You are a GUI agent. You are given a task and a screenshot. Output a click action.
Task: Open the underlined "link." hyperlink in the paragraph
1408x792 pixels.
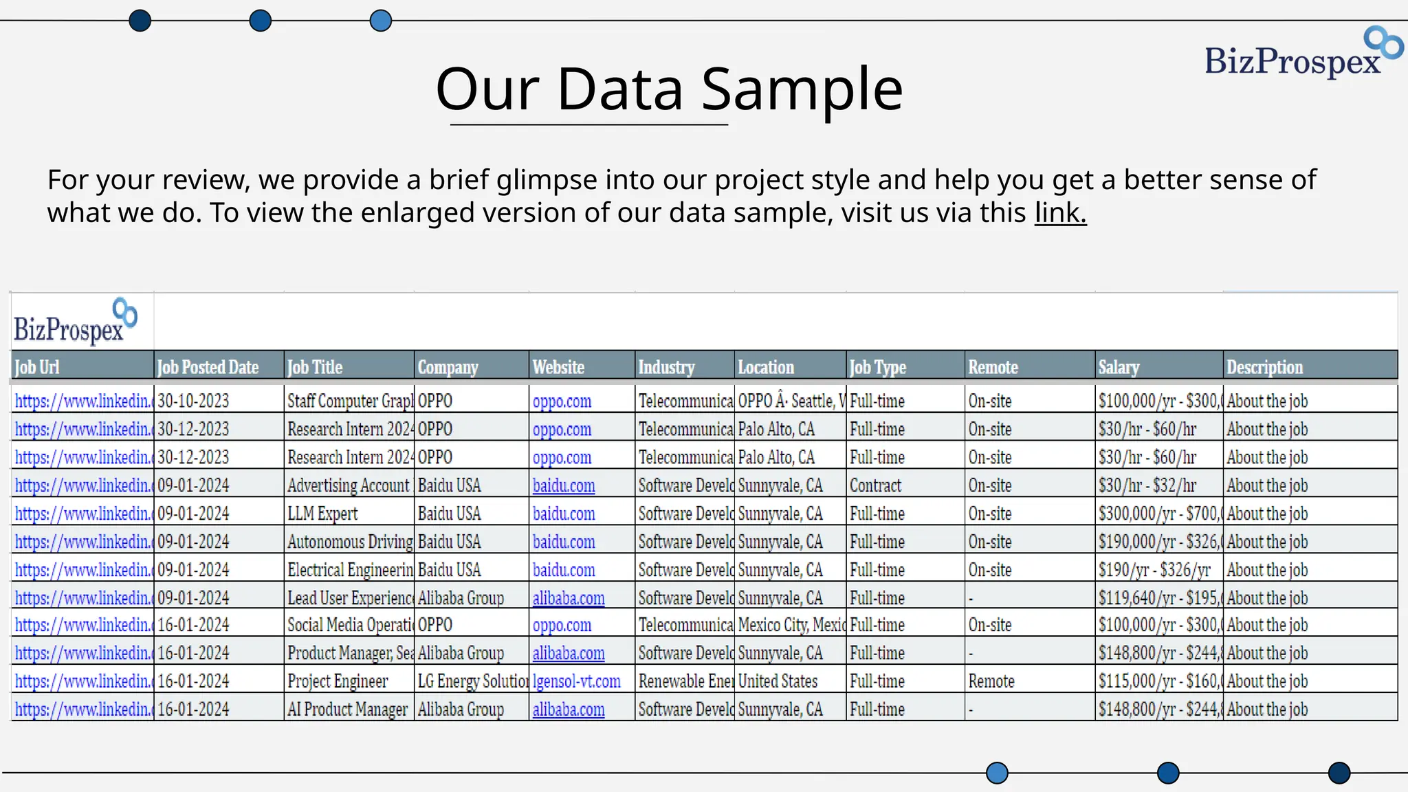(1060, 212)
